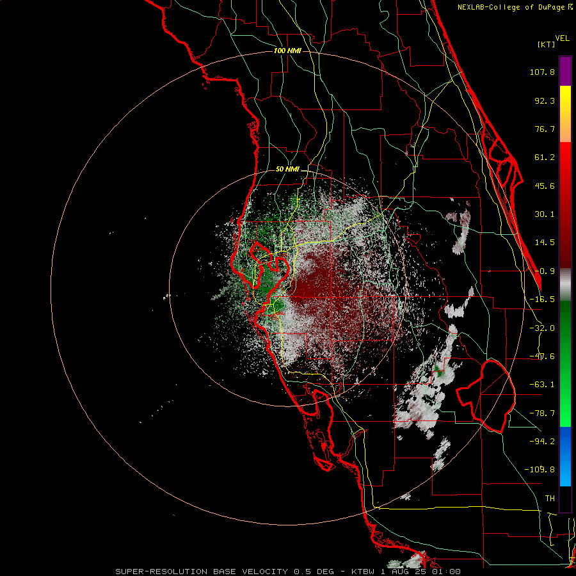576x576 pixels.
Task: Click the -94.2 velocity scale value
Action: click(x=542, y=442)
